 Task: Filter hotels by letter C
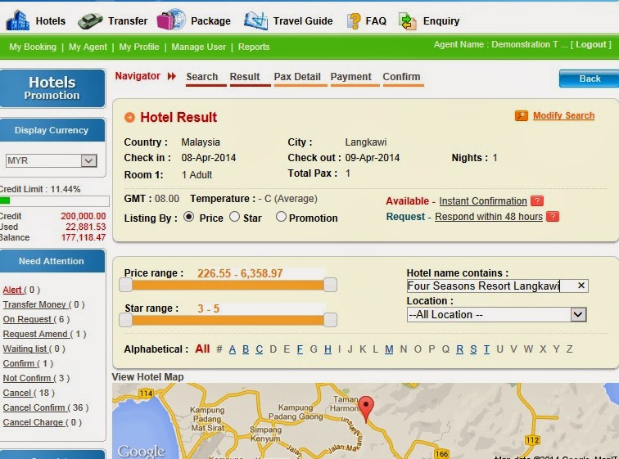click(x=259, y=349)
